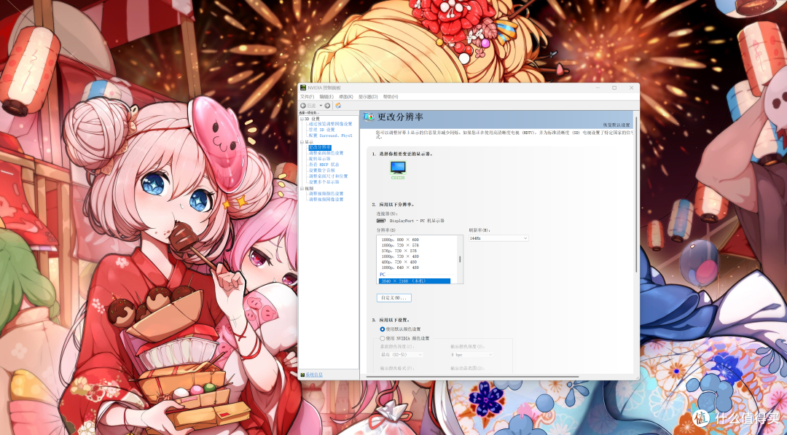The height and width of the screenshot is (435, 787).
Task: Select 3840 × 2160 native resolution
Action: tap(415, 281)
